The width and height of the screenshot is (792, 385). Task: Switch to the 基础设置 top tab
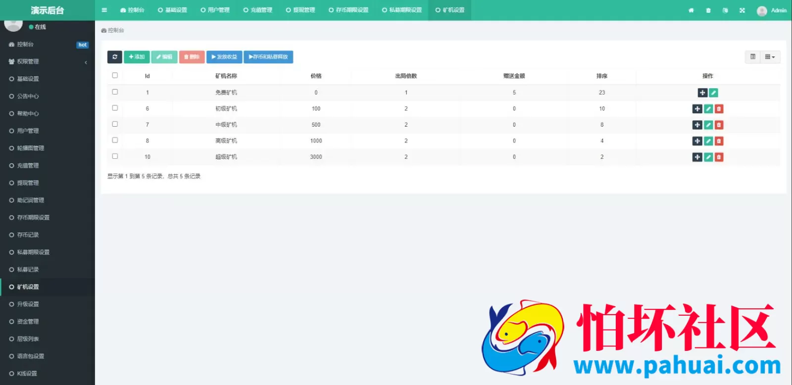172,10
